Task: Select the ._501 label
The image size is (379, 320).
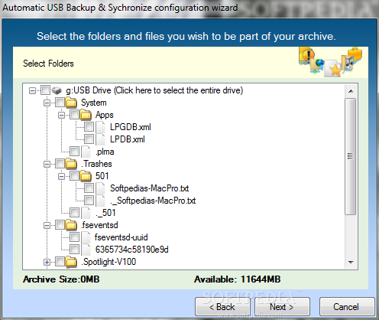Action: tap(105, 213)
